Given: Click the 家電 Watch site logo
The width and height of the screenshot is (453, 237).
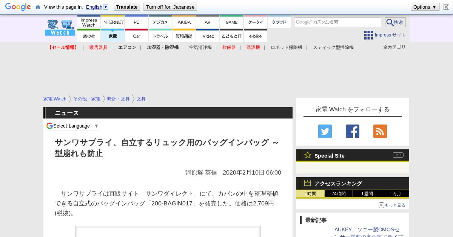Looking at the screenshot, I should [60, 28].
